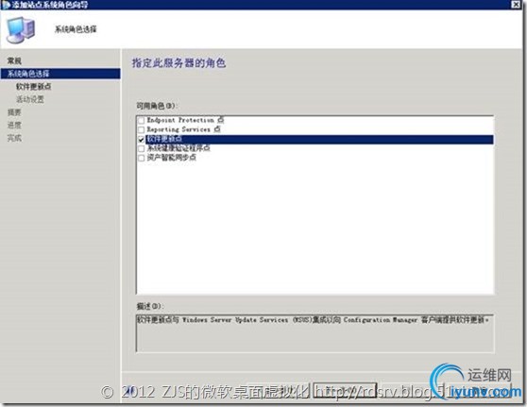The image size is (527, 407).
Task: Check the Reporting Services 点 role checkbox
Action: coord(141,129)
